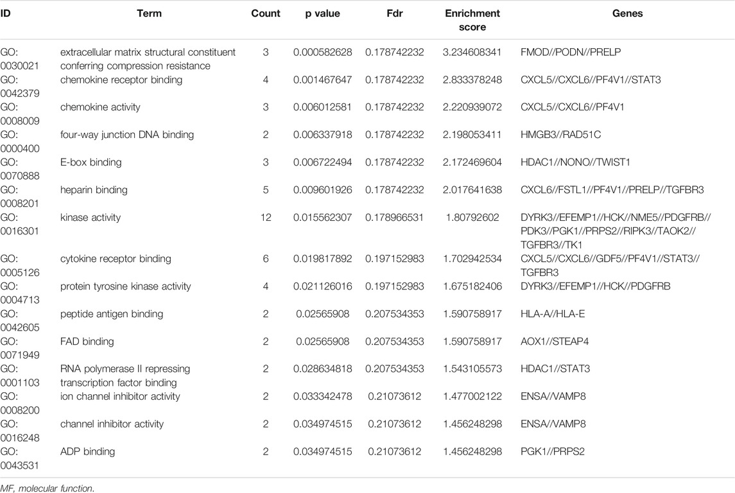Click enrichment score 1.80792602
The image size is (735, 493).
coord(472,218)
